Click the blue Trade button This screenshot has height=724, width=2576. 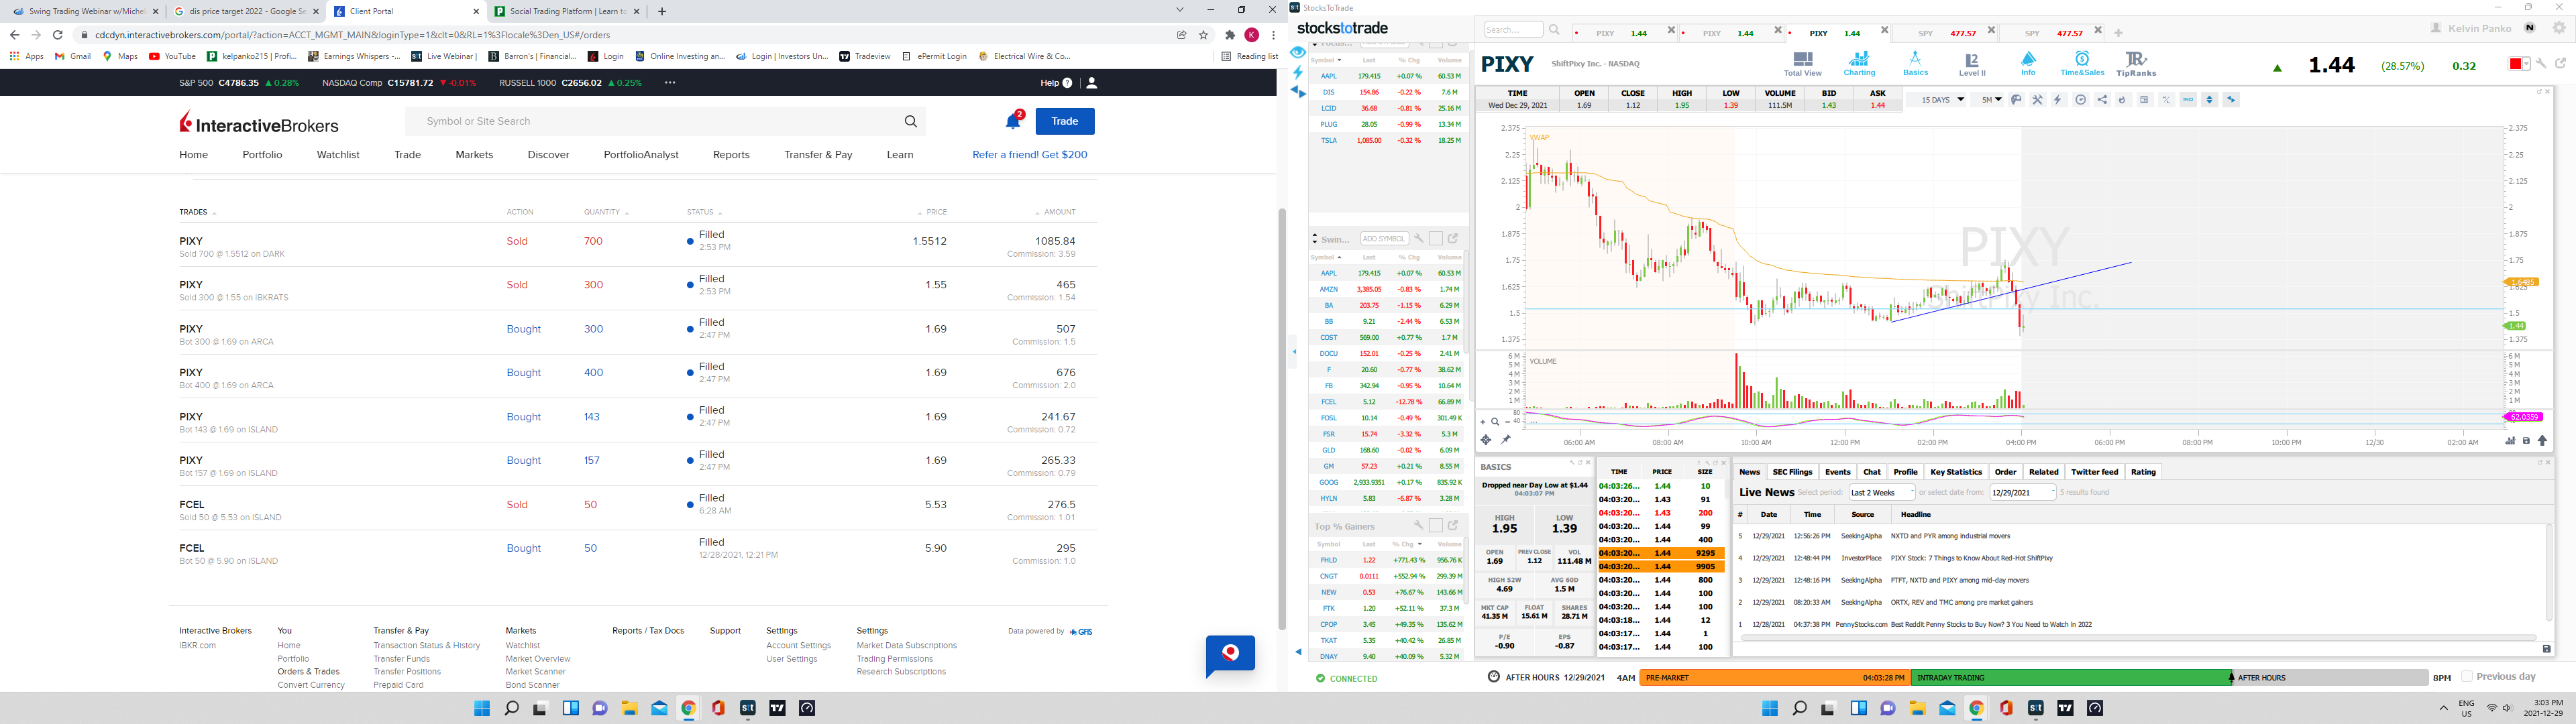(x=1064, y=121)
